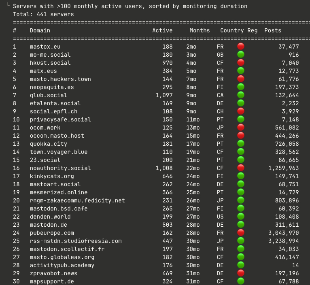Click the 'Total: 441 servers' line
Image resolution: width=310 pixels, height=285 pixels.
point(43,14)
